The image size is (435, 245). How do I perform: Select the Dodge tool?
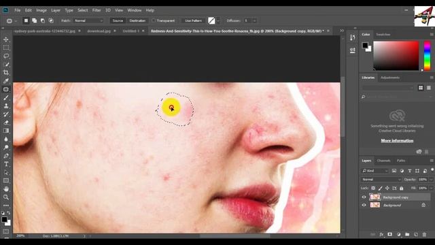(6, 148)
